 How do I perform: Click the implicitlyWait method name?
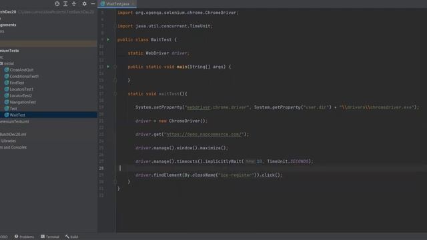point(223,161)
